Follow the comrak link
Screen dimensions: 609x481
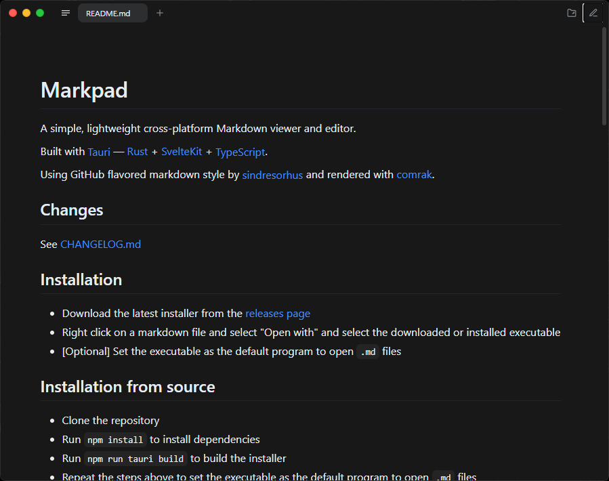(x=414, y=175)
